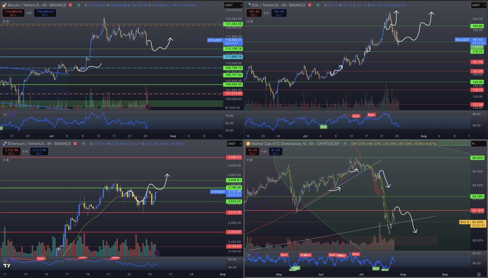Click the Bear label in Ethereum RSI pane
The height and width of the screenshot is (278, 488).
click(41, 258)
